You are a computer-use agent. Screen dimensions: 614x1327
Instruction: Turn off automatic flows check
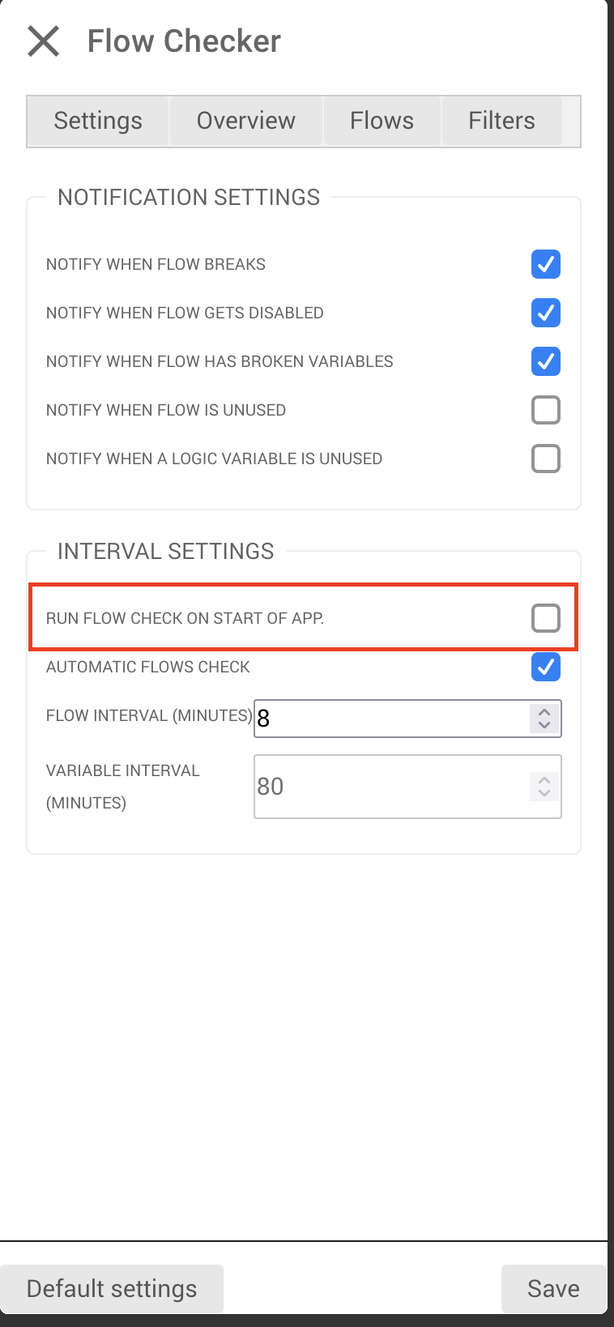[x=545, y=667]
